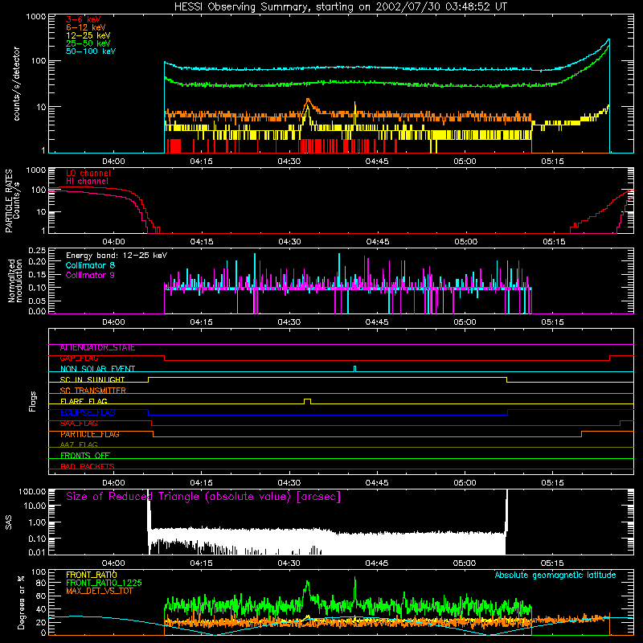Click 04:30 tick under the count-rate panel
This screenshot has width=643, height=643.
pyautogui.click(x=289, y=162)
